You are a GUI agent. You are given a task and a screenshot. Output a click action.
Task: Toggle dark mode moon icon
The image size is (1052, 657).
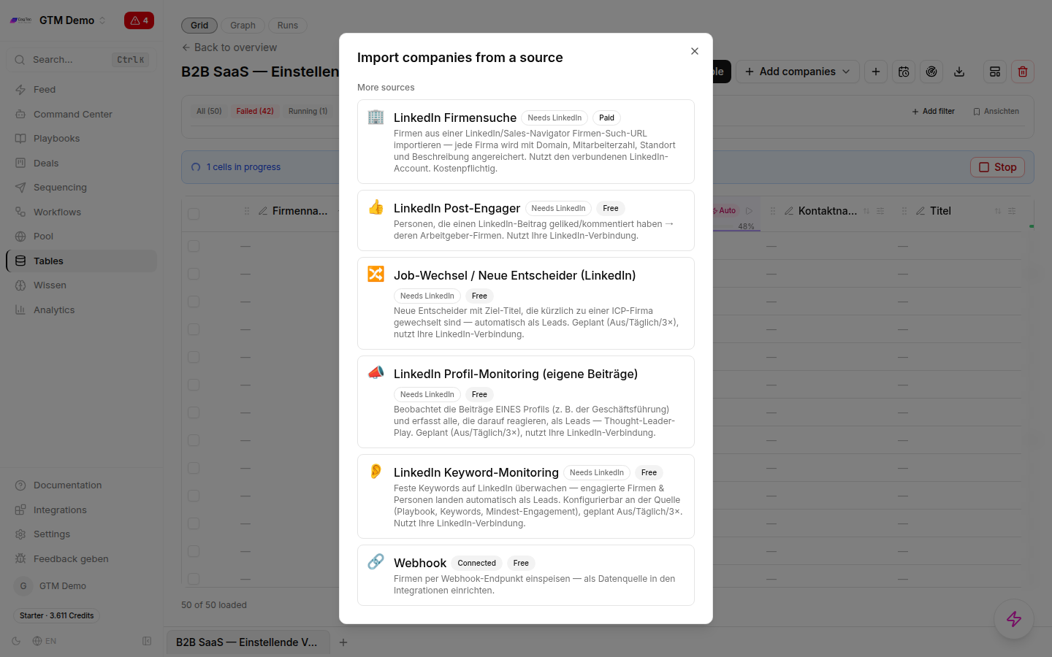pos(16,641)
